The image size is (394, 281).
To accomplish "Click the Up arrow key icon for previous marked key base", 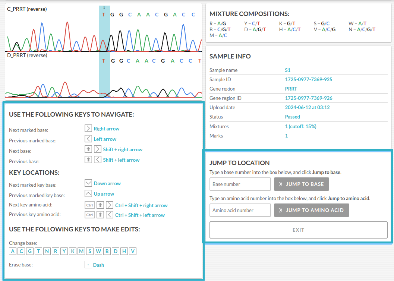I will tap(88, 194).
